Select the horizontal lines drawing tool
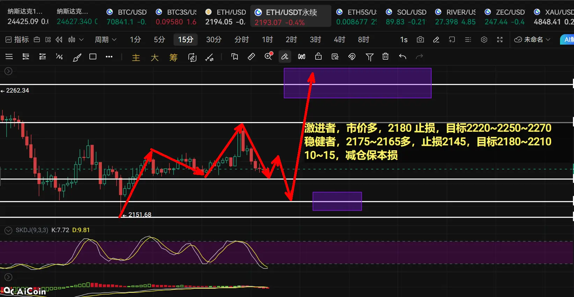 pos(9,56)
